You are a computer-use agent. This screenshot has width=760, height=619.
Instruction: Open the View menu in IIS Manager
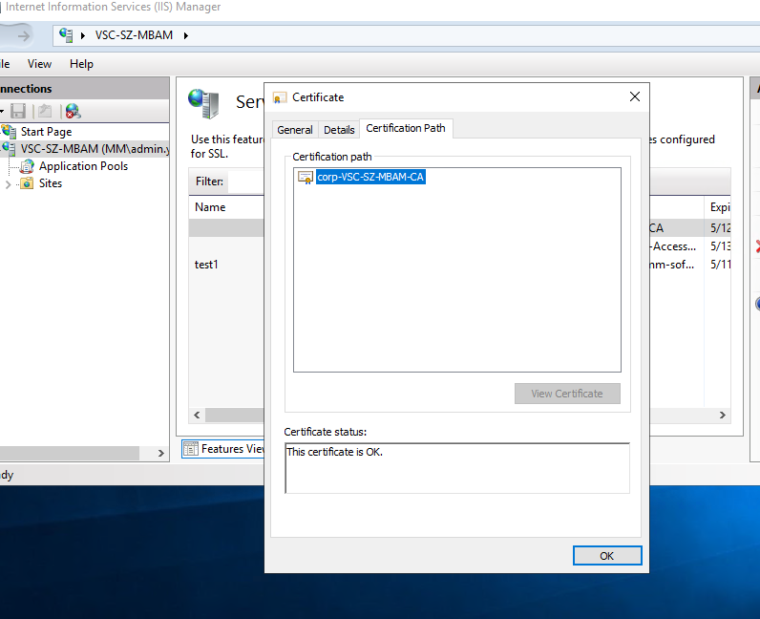(x=39, y=64)
